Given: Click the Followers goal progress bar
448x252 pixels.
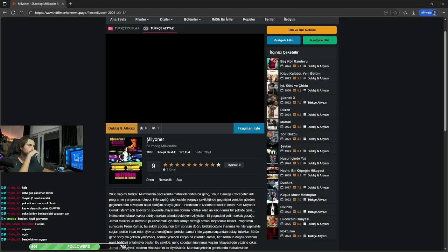Looking at the screenshot, I should pos(78,247).
